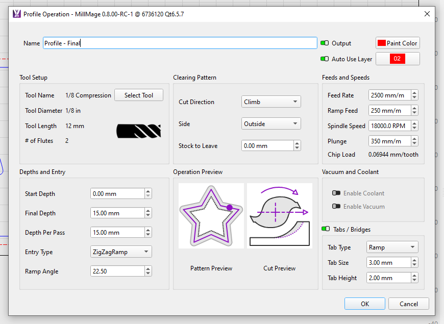444x324 pixels.
Task: Increase Stock to Leave with up arrow
Action: coord(297,143)
